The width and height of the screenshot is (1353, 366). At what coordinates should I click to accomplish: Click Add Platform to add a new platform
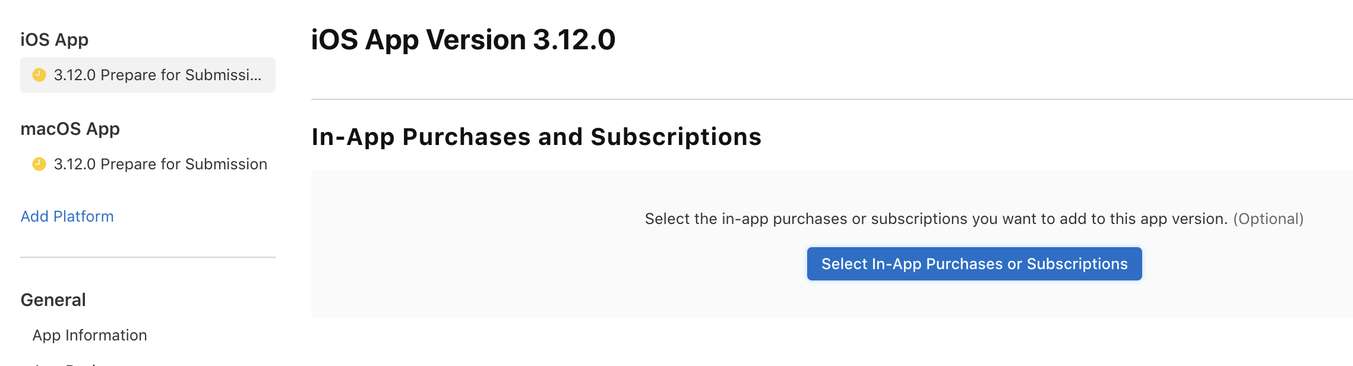point(67,216)
